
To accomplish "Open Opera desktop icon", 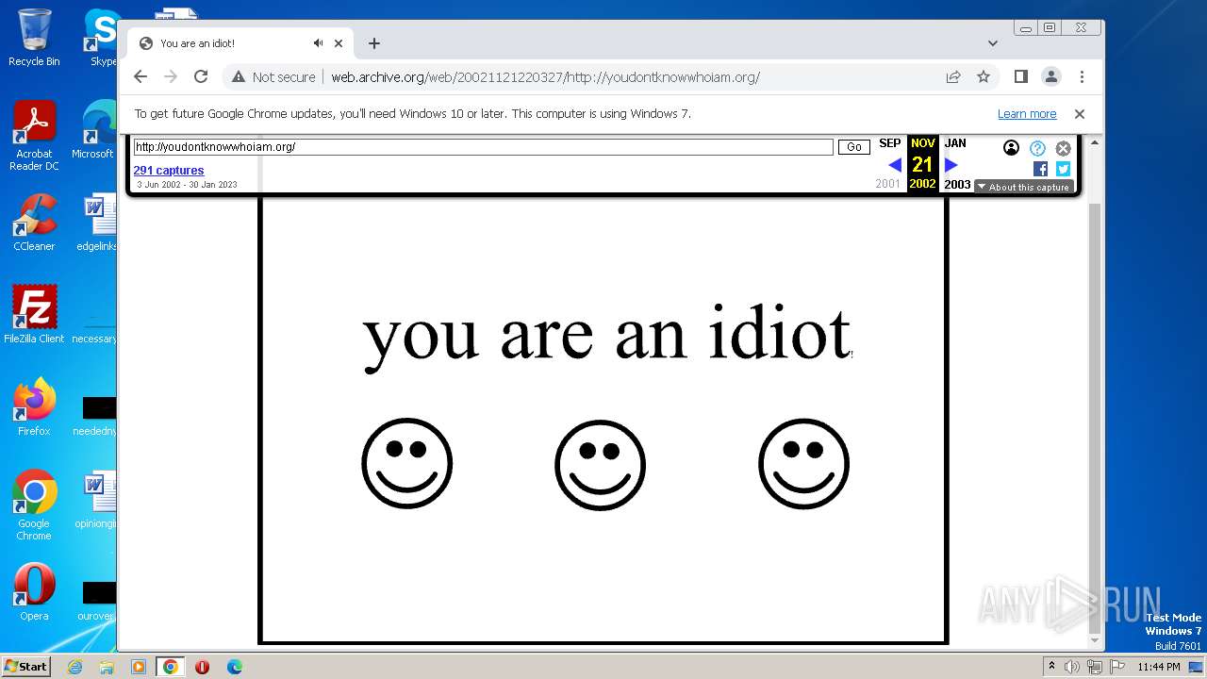I will tap(34, 592).
